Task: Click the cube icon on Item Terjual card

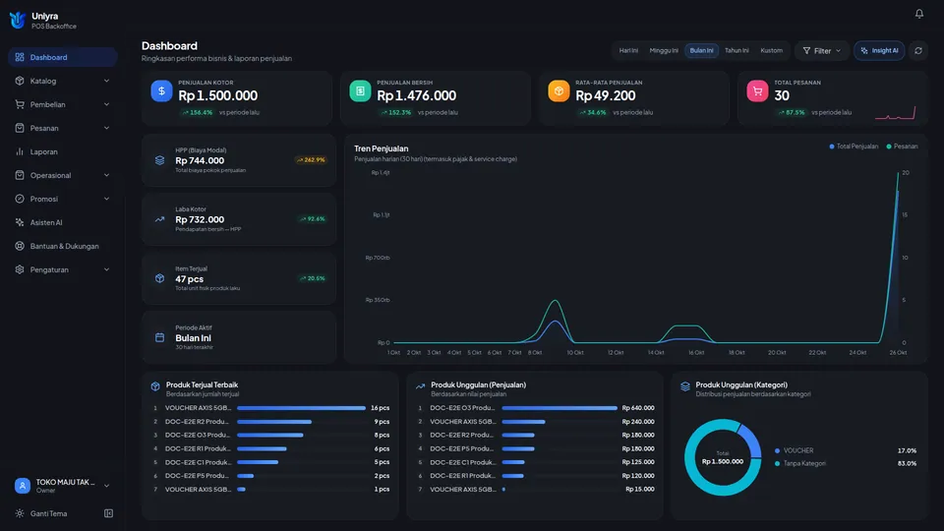Action: click(x=159, y=278)
